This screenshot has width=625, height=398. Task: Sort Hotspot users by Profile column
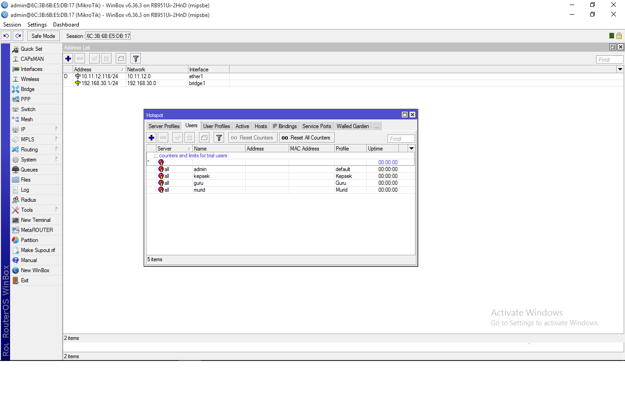coord(350,149)
